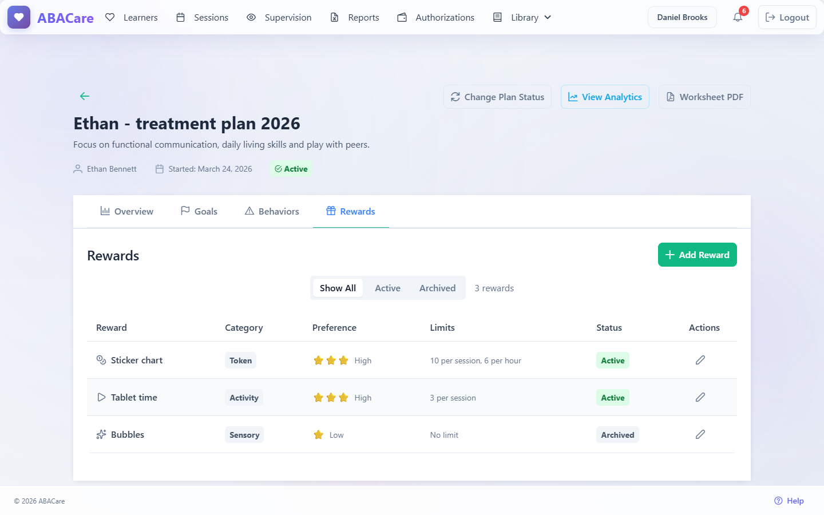This screenshot has width=824, height=515.
Task: Go to Learners in top navigation
Action: point(132,17)
